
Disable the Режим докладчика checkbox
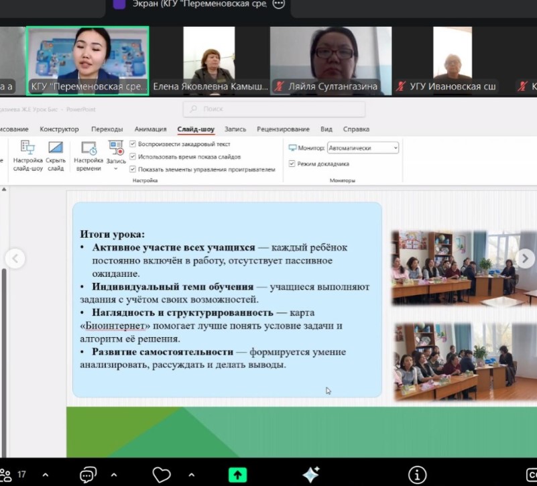[292, 164]
